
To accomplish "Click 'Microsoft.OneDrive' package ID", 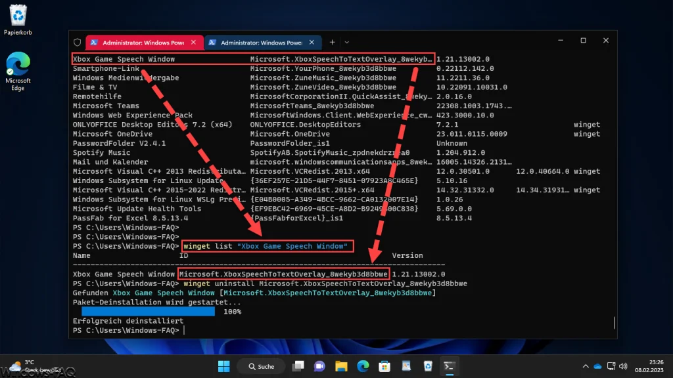I will click(290, 134).
